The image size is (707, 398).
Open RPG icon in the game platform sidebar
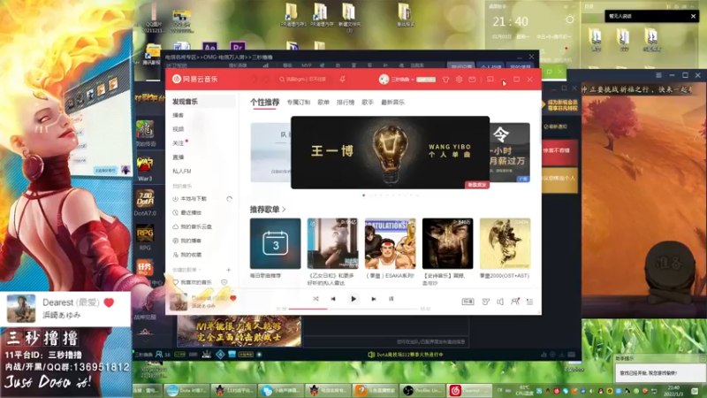(145, 237)
